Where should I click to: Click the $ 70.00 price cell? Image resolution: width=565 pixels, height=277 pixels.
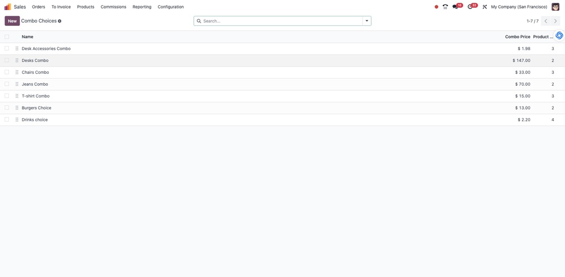pyautogui.click(x=522, y=84)
